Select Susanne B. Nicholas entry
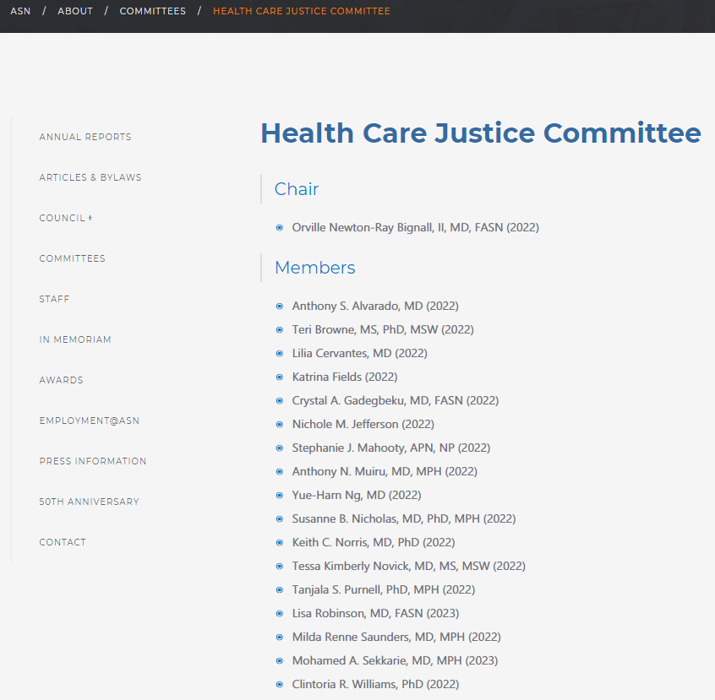 click(x=404, y=519)
